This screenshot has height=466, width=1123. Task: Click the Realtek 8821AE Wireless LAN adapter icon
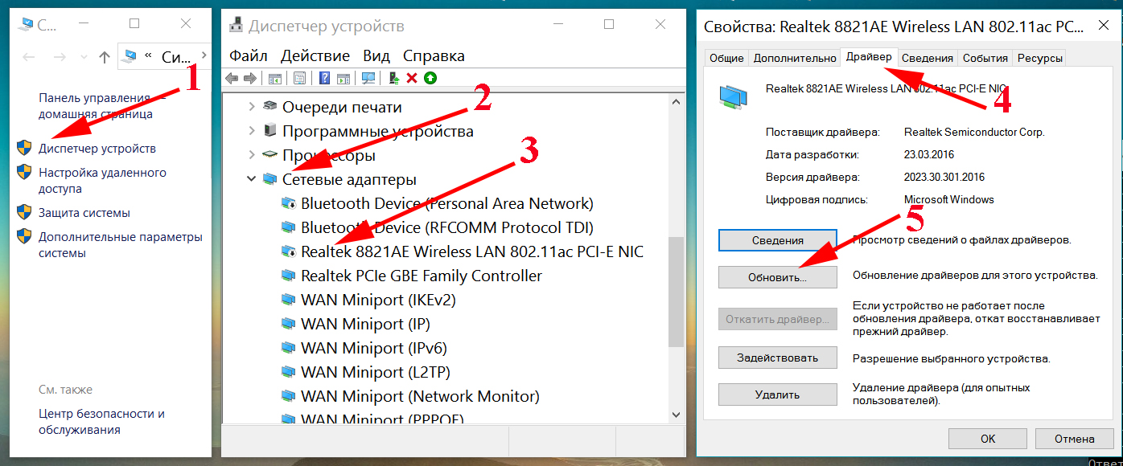[288, 252]
